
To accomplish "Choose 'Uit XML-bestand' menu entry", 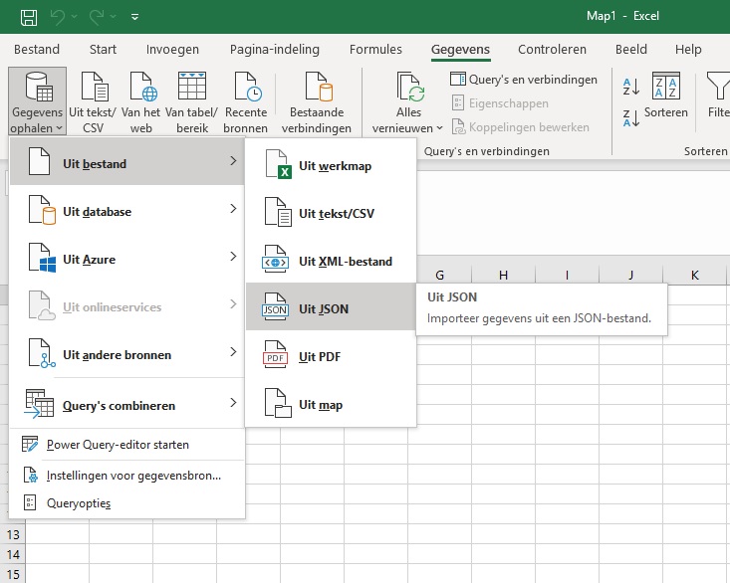I will (345, 262).
